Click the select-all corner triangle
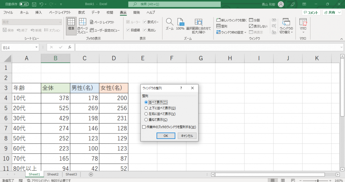This screenshot has height=182, width=345. [8, 58]
